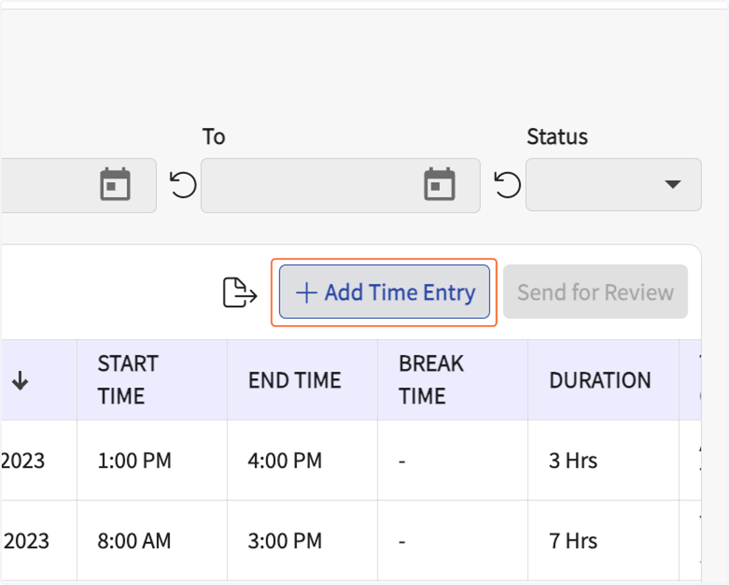The image size is (729, 585).
Task: Reset the From date filter
Action: coord(183,185)
